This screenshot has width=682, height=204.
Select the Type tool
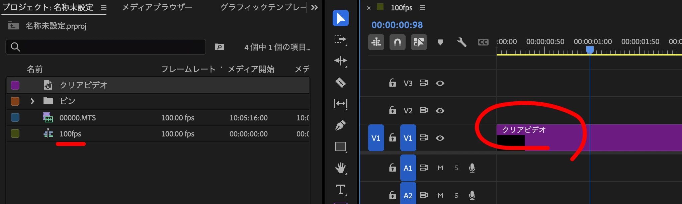(x=341, y=190)
